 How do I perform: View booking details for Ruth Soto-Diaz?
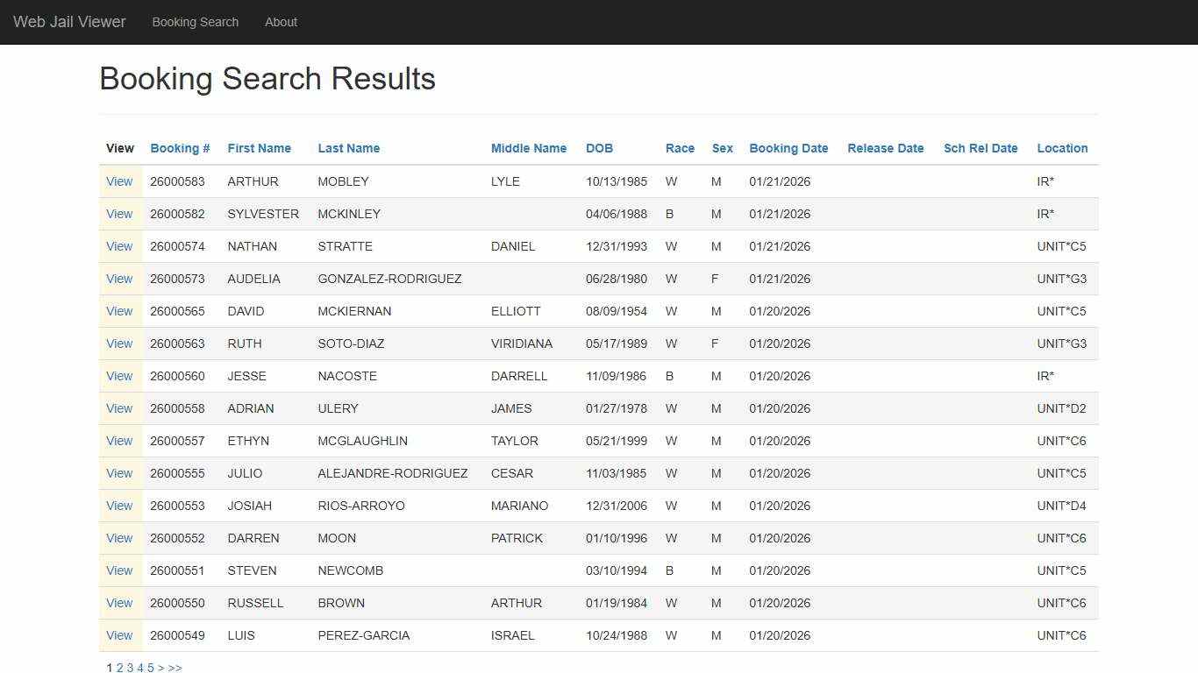coord(119,344)
